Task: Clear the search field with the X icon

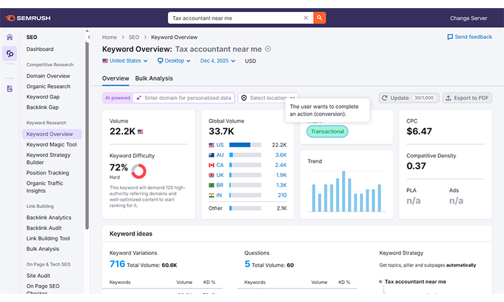Action: pos(306,18)
